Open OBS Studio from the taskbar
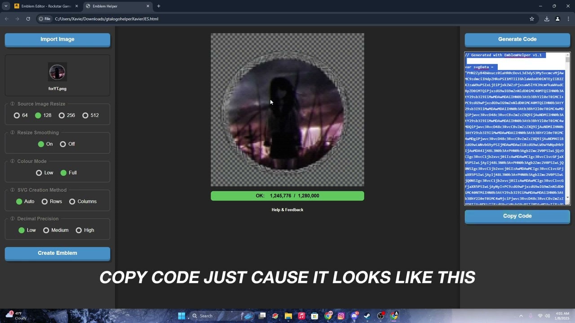Viewport: 575px width, 323px height. [380, 316]
